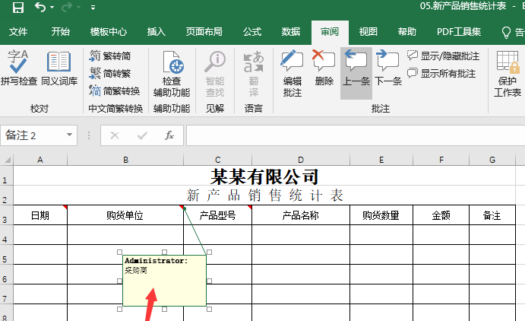Click 编辑批注 to edit the comment
This screenshot has width=525, height=321.
point(293,74)
